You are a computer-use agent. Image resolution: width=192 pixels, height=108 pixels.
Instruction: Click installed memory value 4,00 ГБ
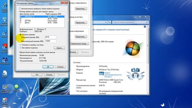coord(102,85)
